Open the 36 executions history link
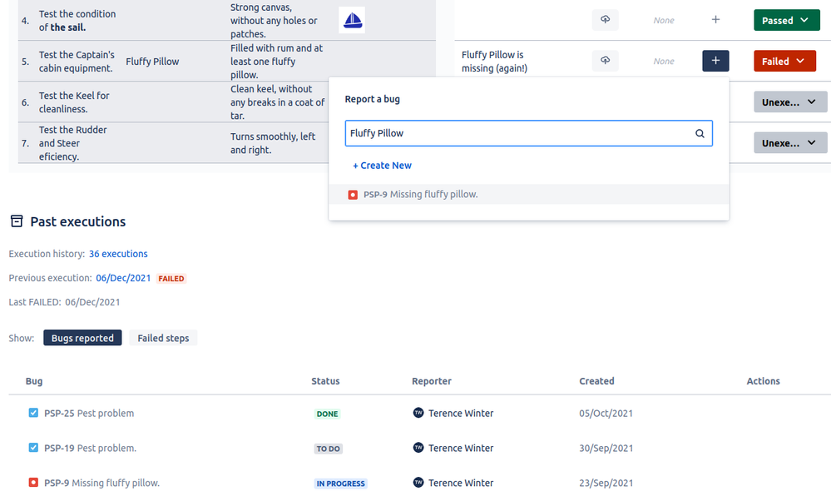 point(118,254)
